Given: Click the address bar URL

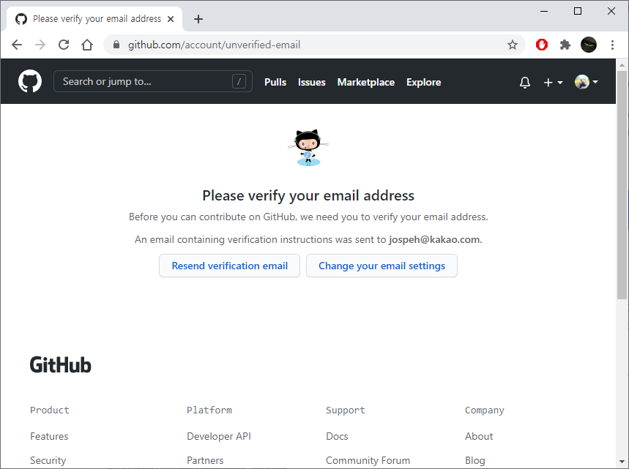Looking at the screenshot, I should (214, 45).
